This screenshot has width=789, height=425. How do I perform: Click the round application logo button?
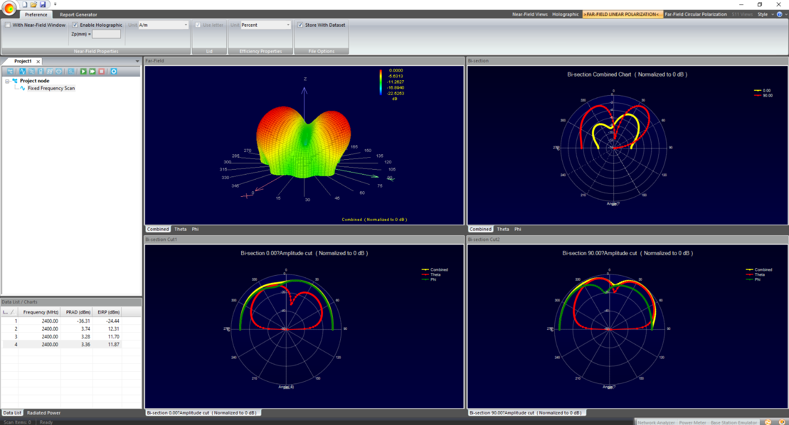[x=9, y=7]
